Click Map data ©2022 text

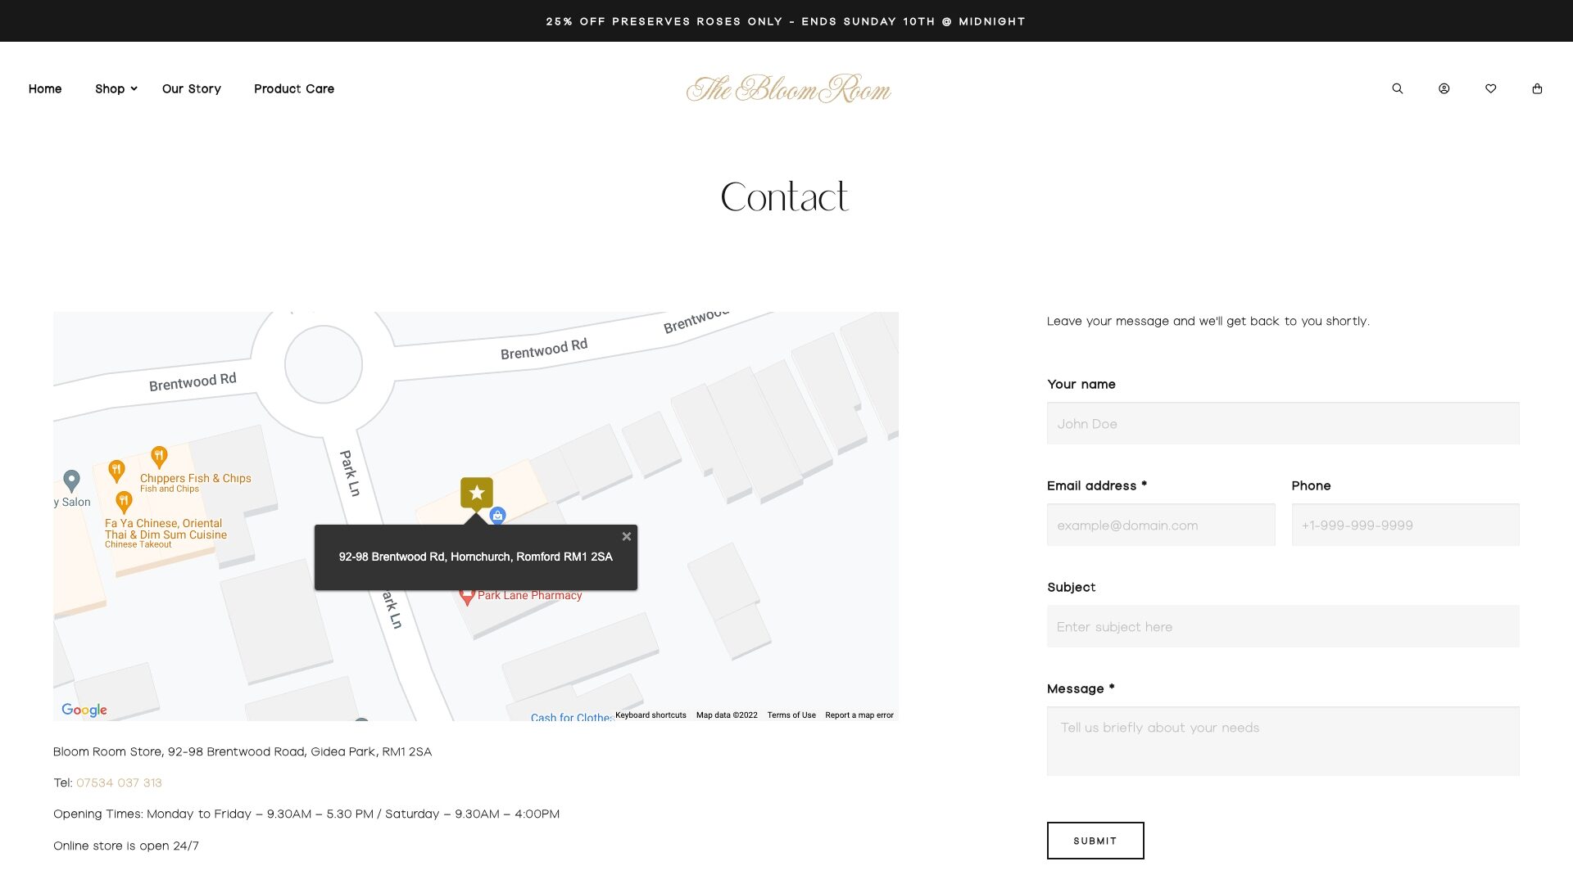[x=727, y=715]
